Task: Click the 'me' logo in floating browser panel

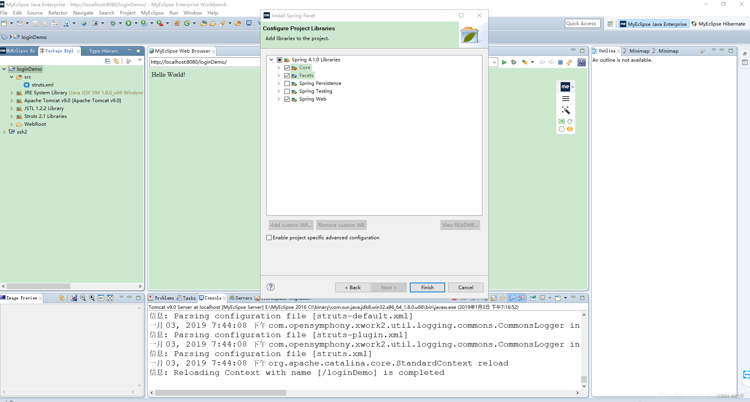Action: pos(565,86)
